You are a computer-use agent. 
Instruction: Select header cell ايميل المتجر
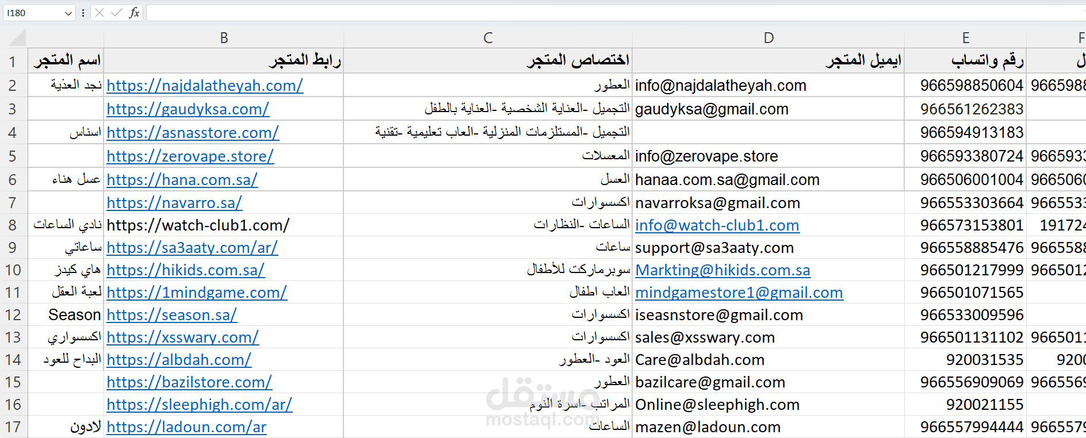768,60
